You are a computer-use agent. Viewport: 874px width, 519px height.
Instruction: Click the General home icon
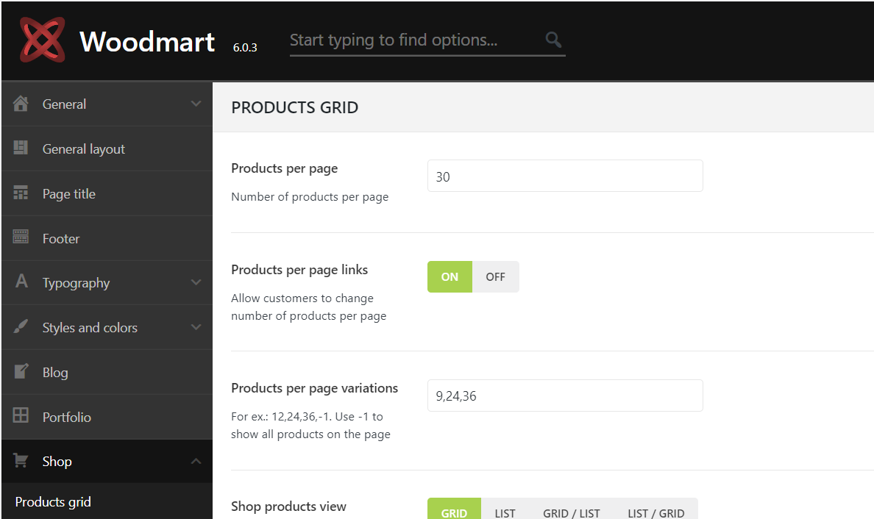click(21, 104)
